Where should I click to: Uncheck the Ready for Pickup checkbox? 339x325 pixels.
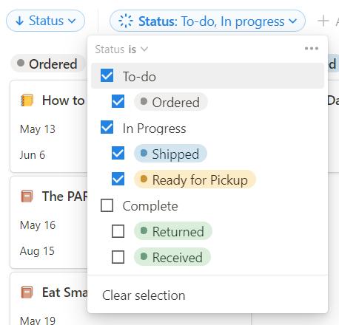[x=118, y=179]
